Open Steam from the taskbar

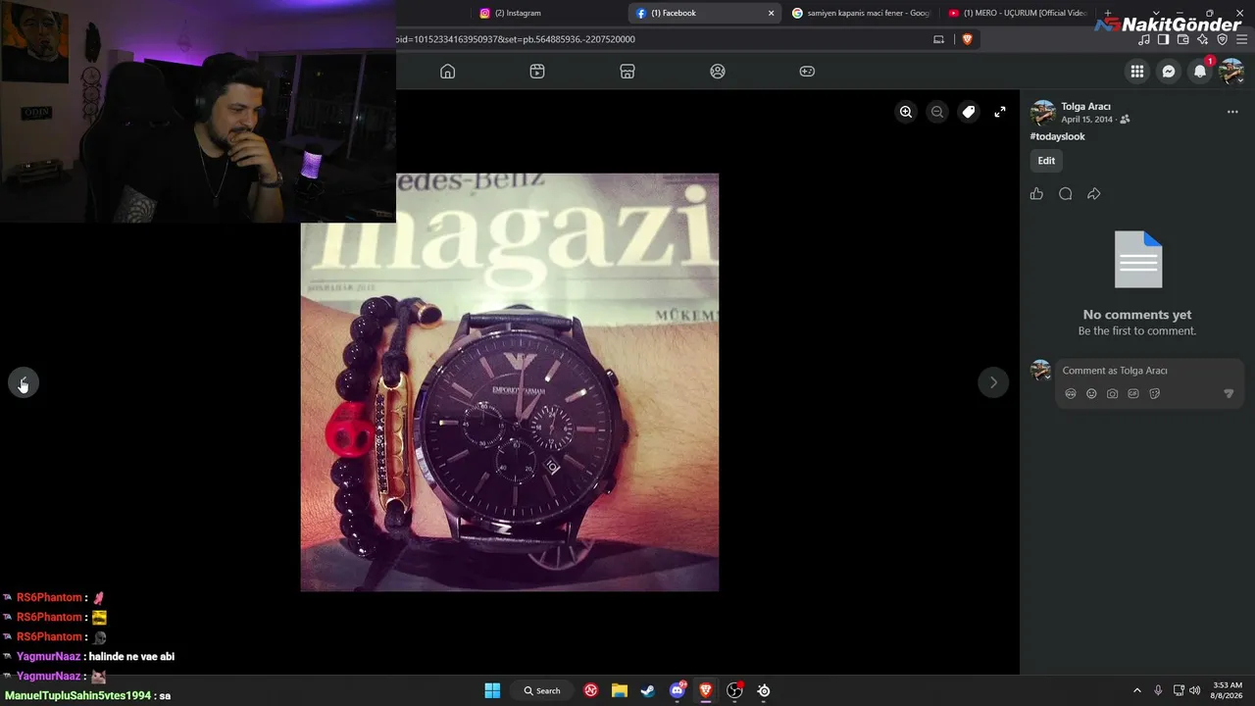[647, 690]
